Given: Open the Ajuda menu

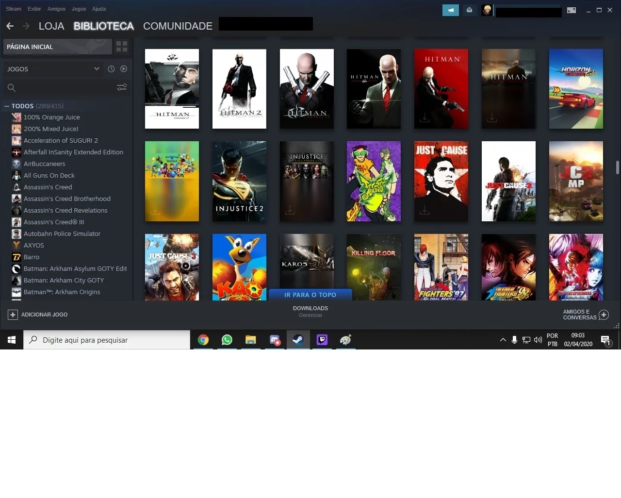Looking at the screenshot, I should pyautogui.click(x=99, y=9).
